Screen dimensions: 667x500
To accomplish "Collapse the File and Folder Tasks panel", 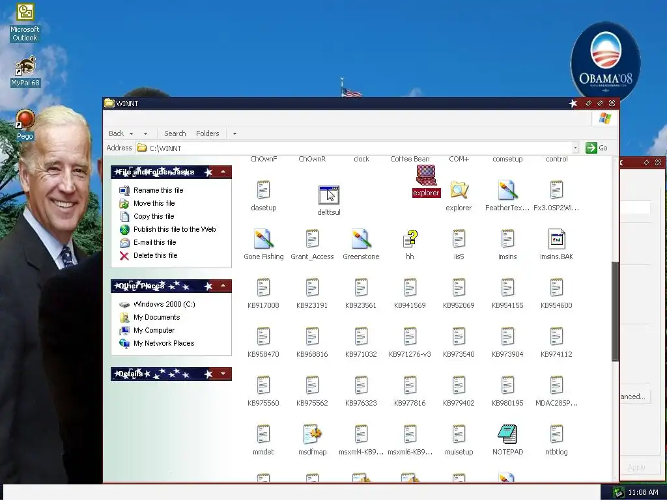I will (x=223, y=172).
